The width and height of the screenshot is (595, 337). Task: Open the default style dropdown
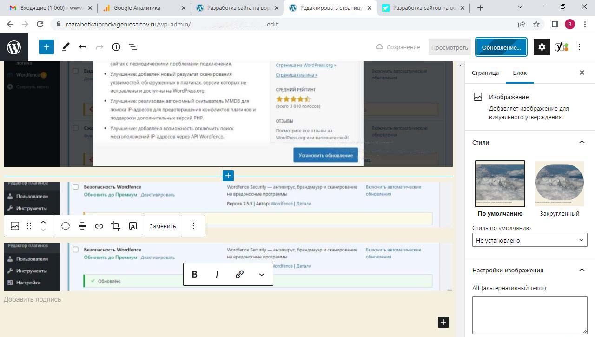pyautogui.click(x=529, y=240)
